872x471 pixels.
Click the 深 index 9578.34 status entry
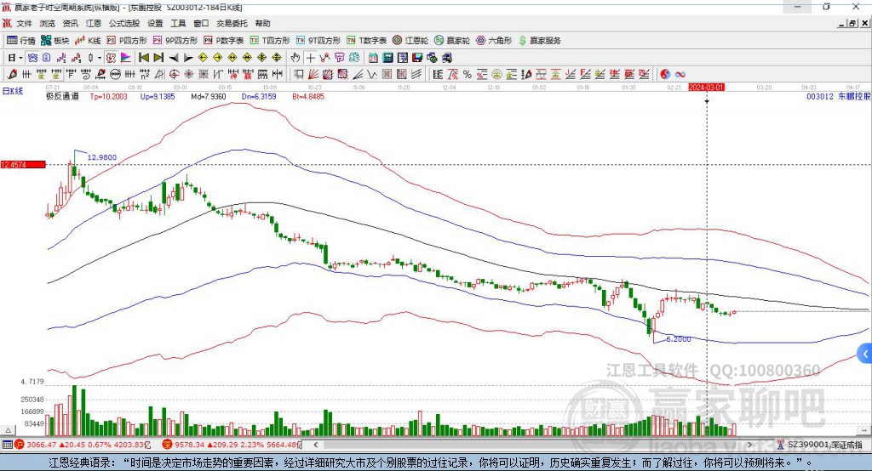(232, 445)
